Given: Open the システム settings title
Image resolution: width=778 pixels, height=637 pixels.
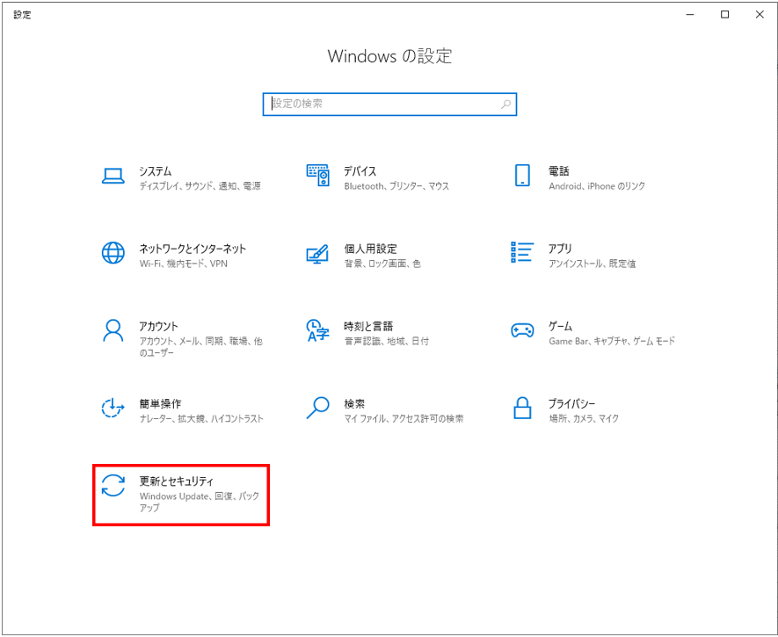Looking at the screenshot, I should click(156, 171).
